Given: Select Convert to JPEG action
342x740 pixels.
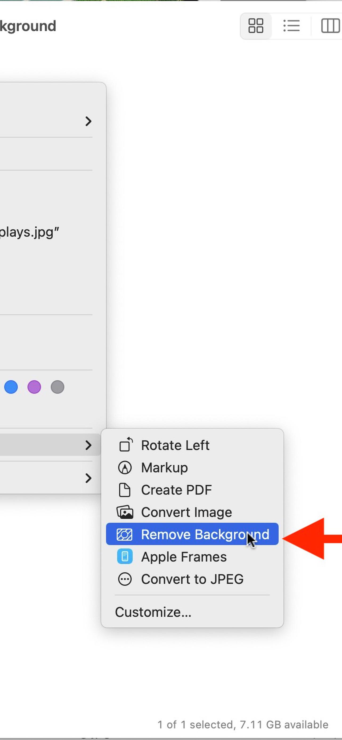Looking at the screenshot, I should point(192,579).
